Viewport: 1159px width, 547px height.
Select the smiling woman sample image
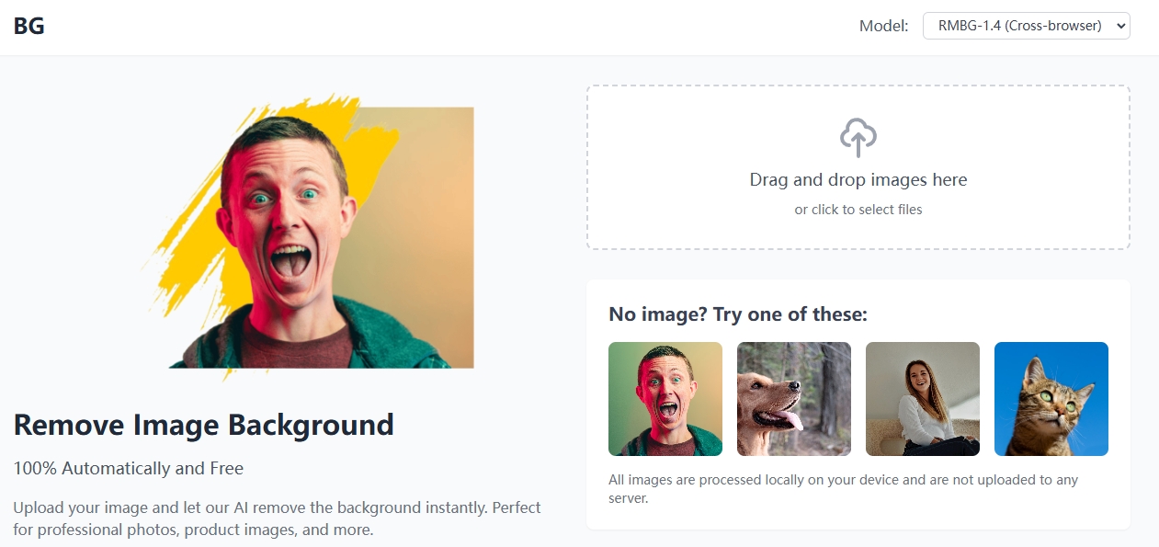point(922,398)
